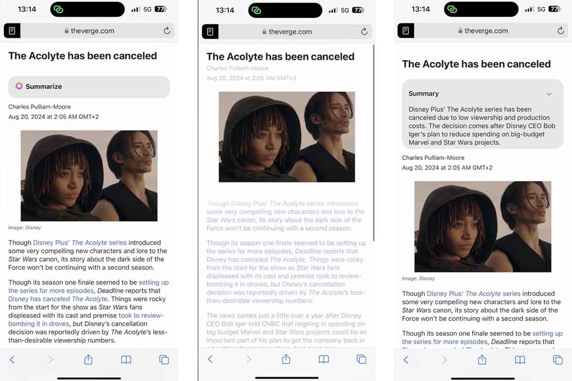Open tab switcher on the dimmed loading screen
This screenshot has height=381, width=572.
click(362, 359)
